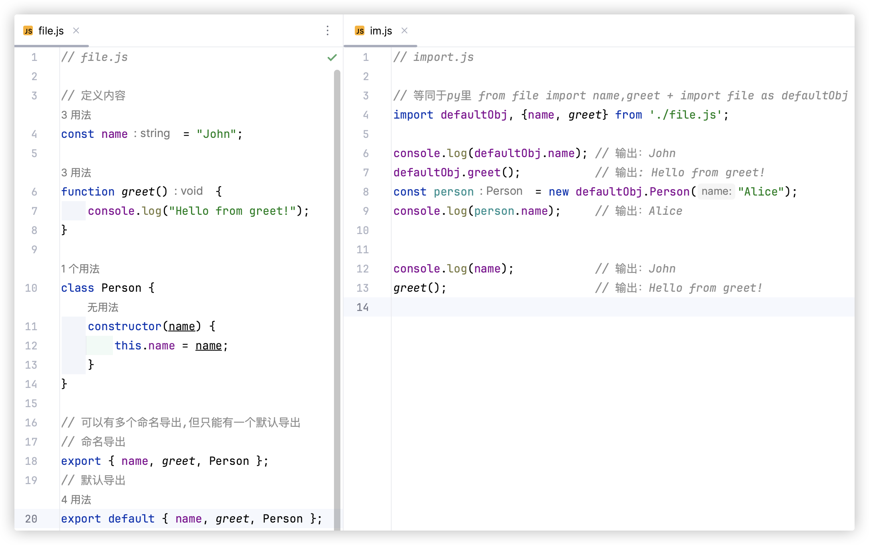Open the editor tab options menu
This screenshot has height=545, width=869.
coord(328,31)
